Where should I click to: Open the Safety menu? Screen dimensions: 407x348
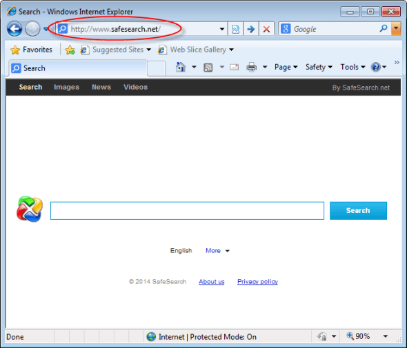point(319,67)
